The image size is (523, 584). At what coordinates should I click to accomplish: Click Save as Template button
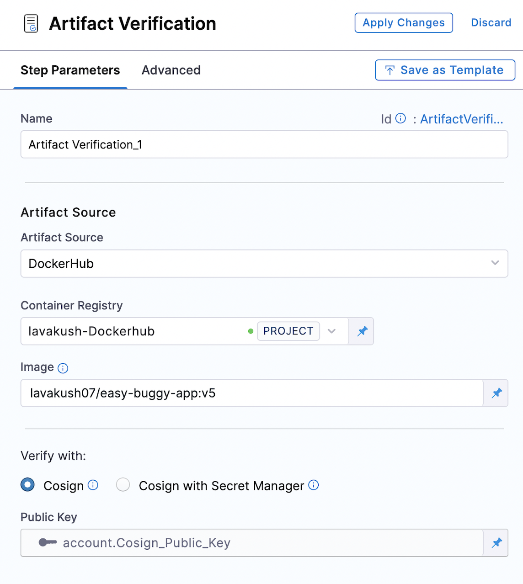tap(445, 70)
